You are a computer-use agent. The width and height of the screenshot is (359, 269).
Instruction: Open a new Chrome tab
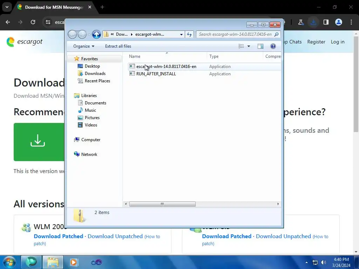(102, 7)
